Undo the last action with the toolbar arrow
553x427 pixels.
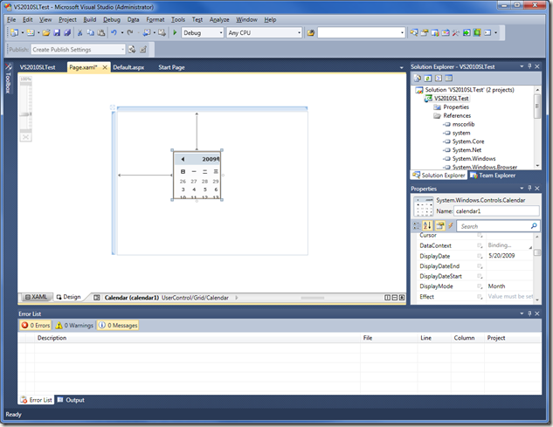tap(114, 33)
